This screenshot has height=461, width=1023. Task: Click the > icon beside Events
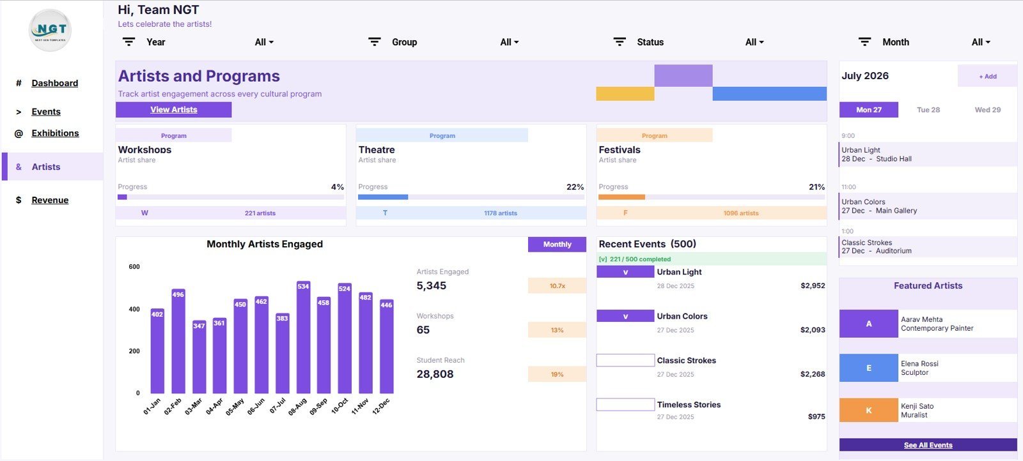[x=19, y=112]
